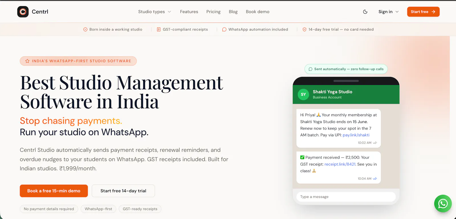Click the Run your studio on WhatsApp. text
The image size is (456, 219).
[x=84, y=132]
